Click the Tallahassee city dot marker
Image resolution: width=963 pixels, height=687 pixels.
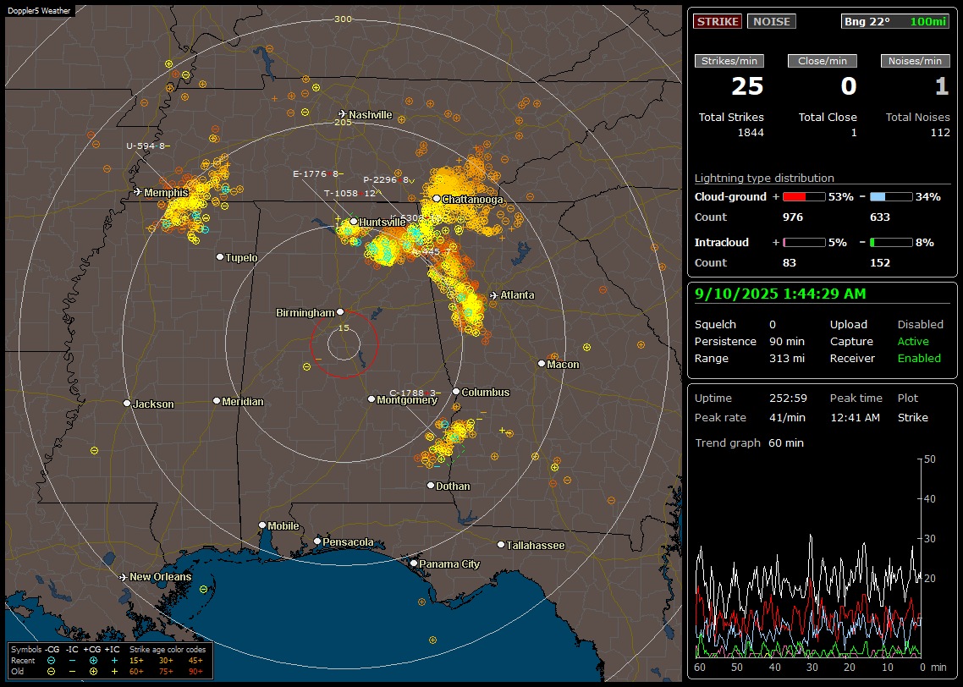501,545
